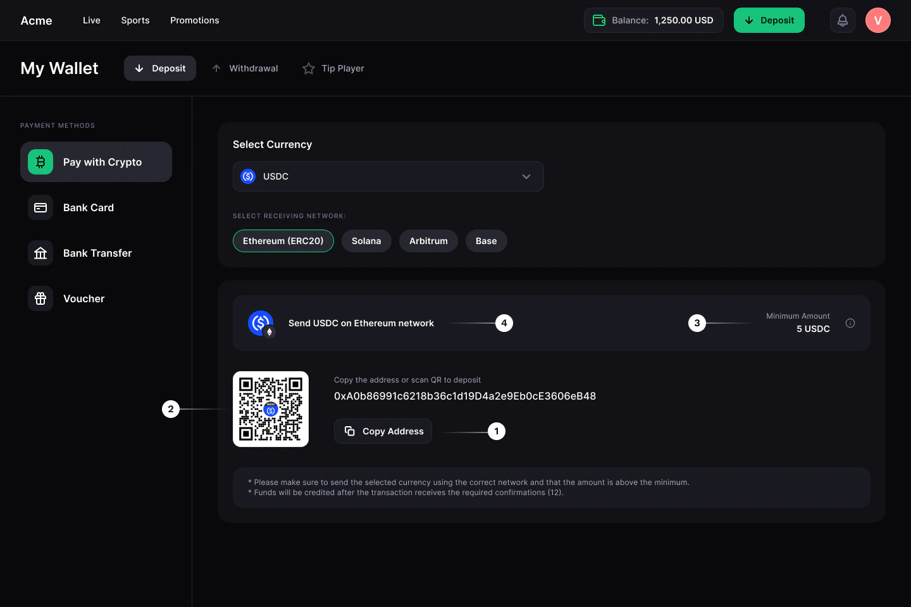Expand the currency dropdown chevron

pyautogui.click(x=526, y=176)
